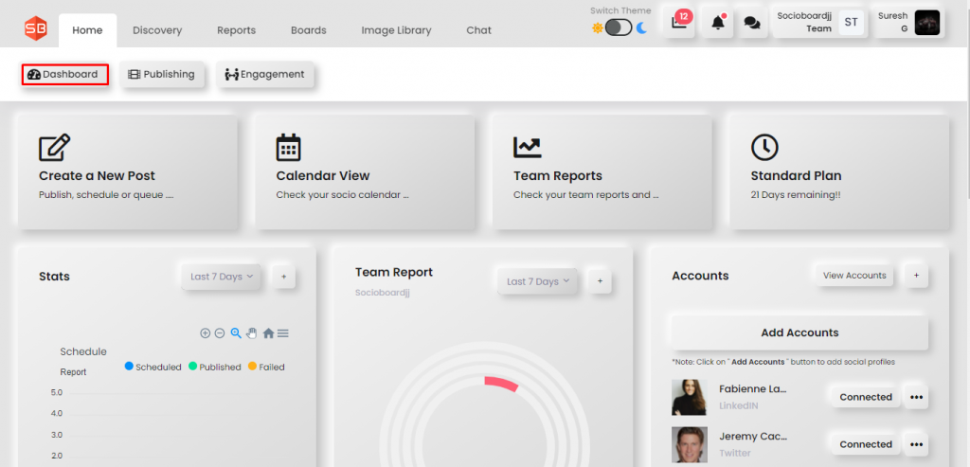
Task: Toggle Failed legend orange dot
Action: 252,367
